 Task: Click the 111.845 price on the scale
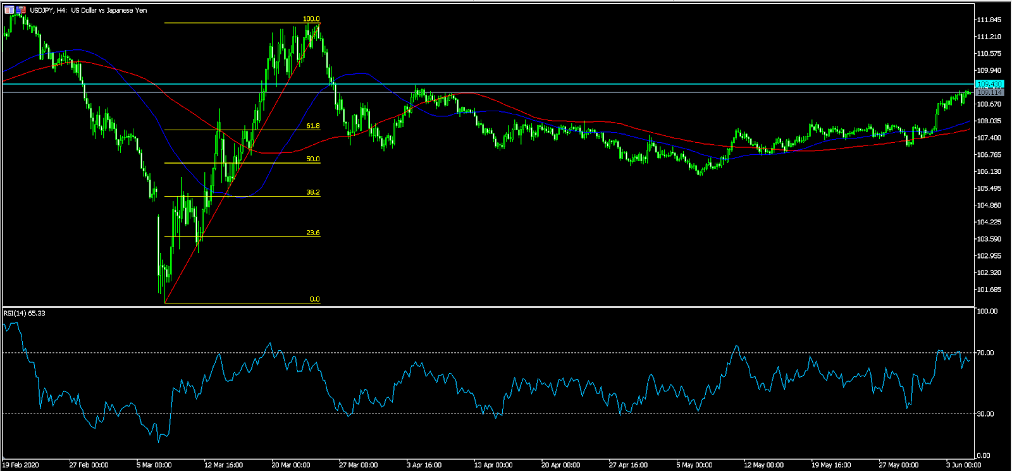[989, 20]
